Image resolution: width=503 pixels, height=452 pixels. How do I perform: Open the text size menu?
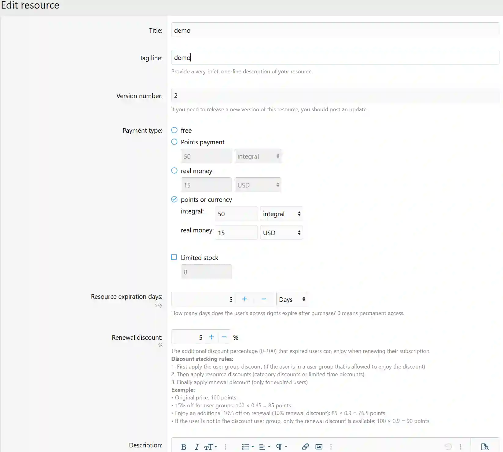tap(211, 447)
